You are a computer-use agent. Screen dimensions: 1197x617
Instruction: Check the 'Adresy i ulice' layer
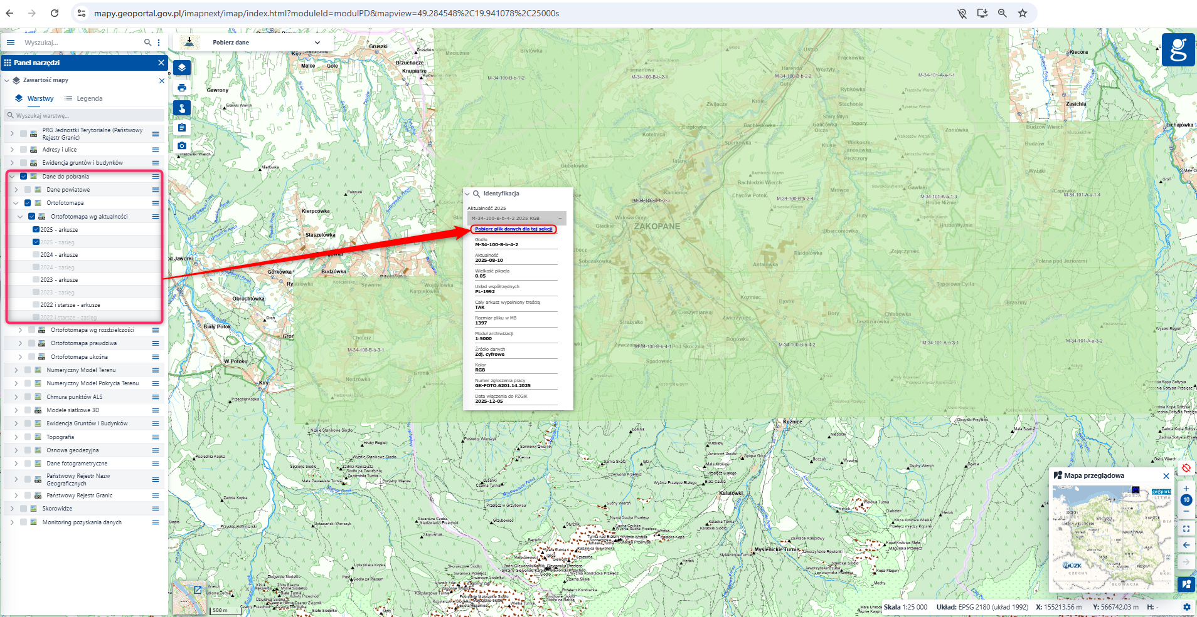24,150
